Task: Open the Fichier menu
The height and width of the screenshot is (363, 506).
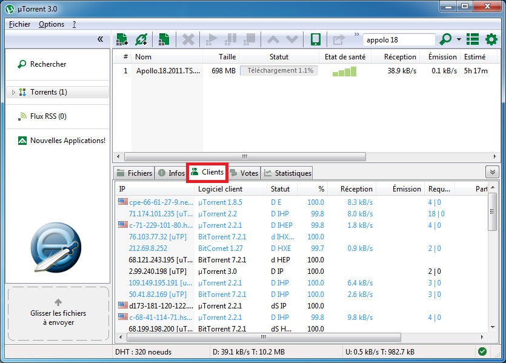Action: (19, 24)
